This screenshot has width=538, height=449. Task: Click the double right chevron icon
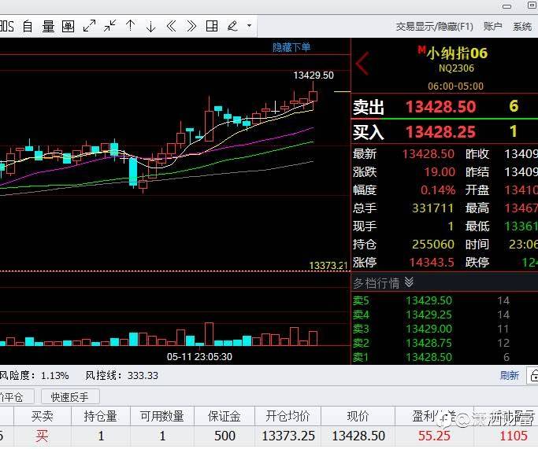[x=191, y=26]
